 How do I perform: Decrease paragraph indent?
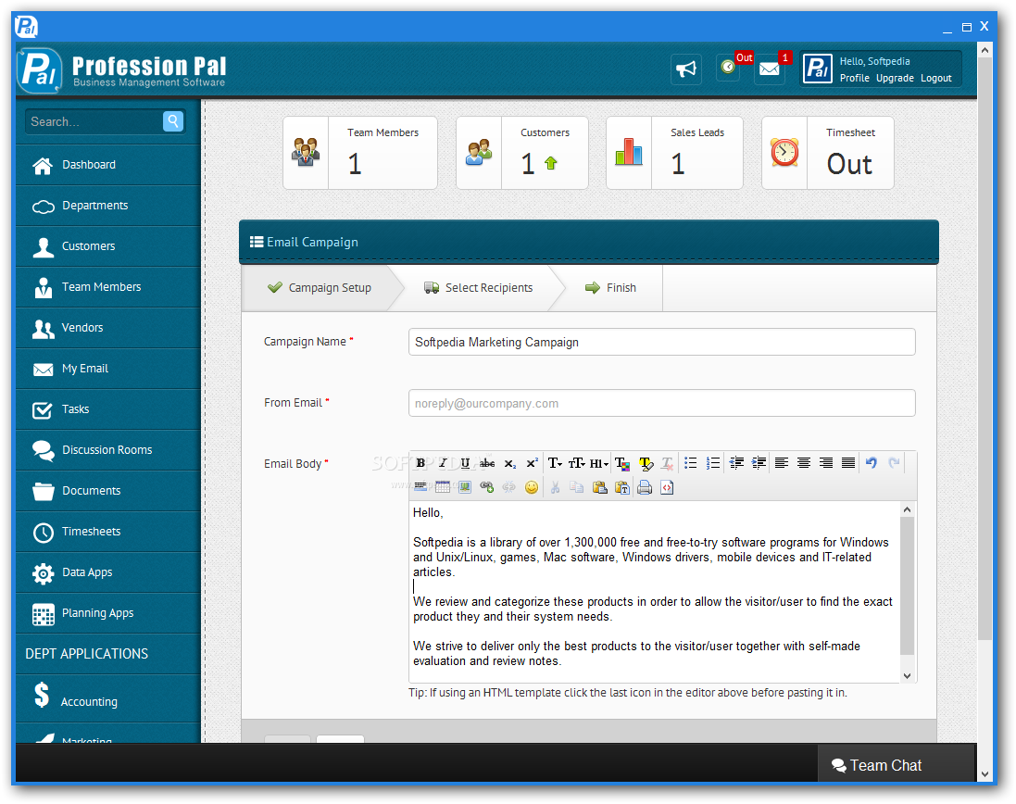tap(736, 463)
